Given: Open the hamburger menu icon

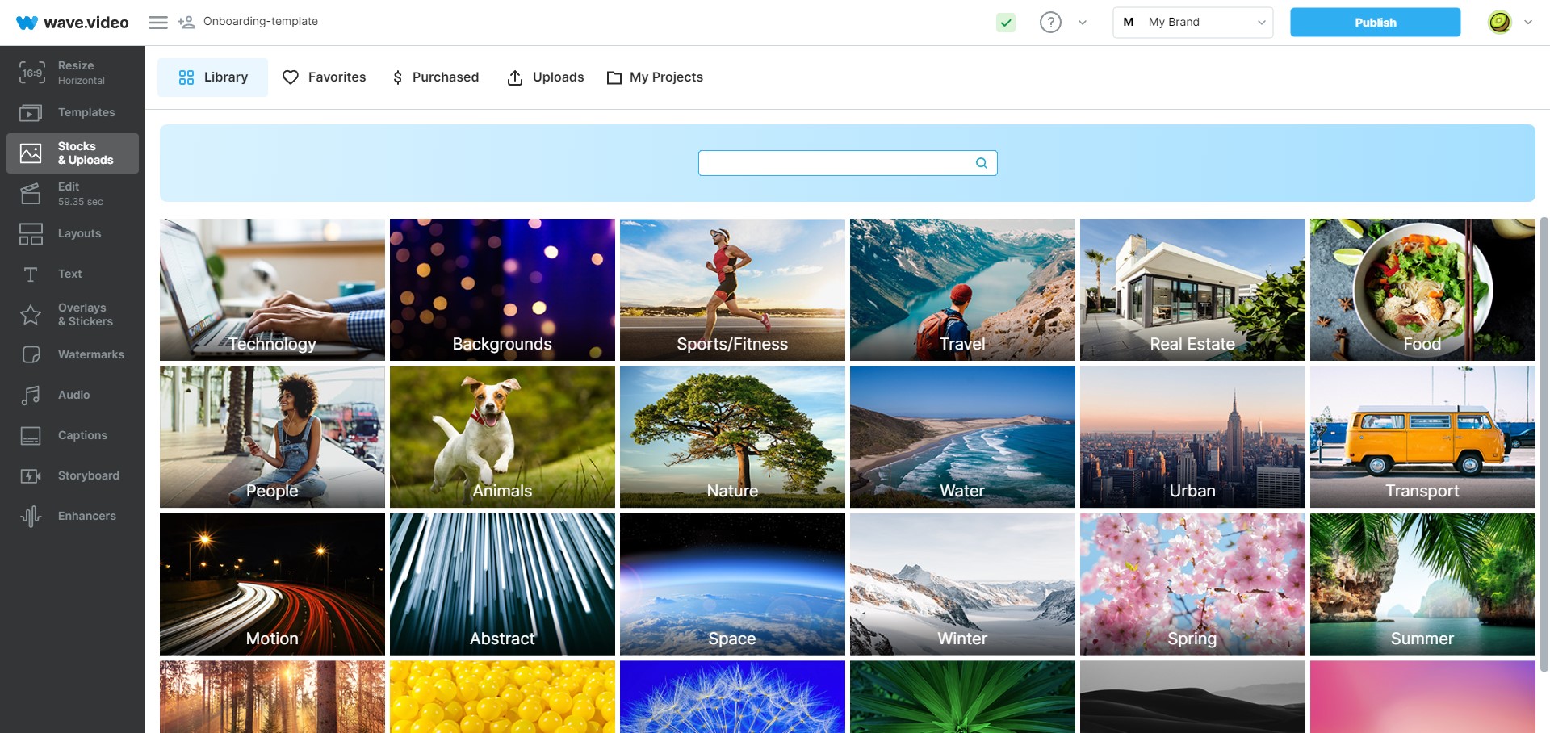Looking at the screenshot, I should (x=158, y=23).
